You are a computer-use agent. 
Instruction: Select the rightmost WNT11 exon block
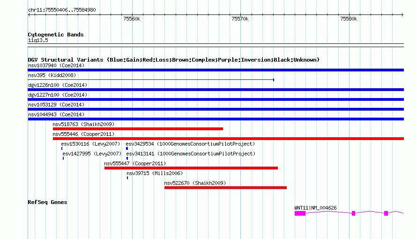click(386, 213)
